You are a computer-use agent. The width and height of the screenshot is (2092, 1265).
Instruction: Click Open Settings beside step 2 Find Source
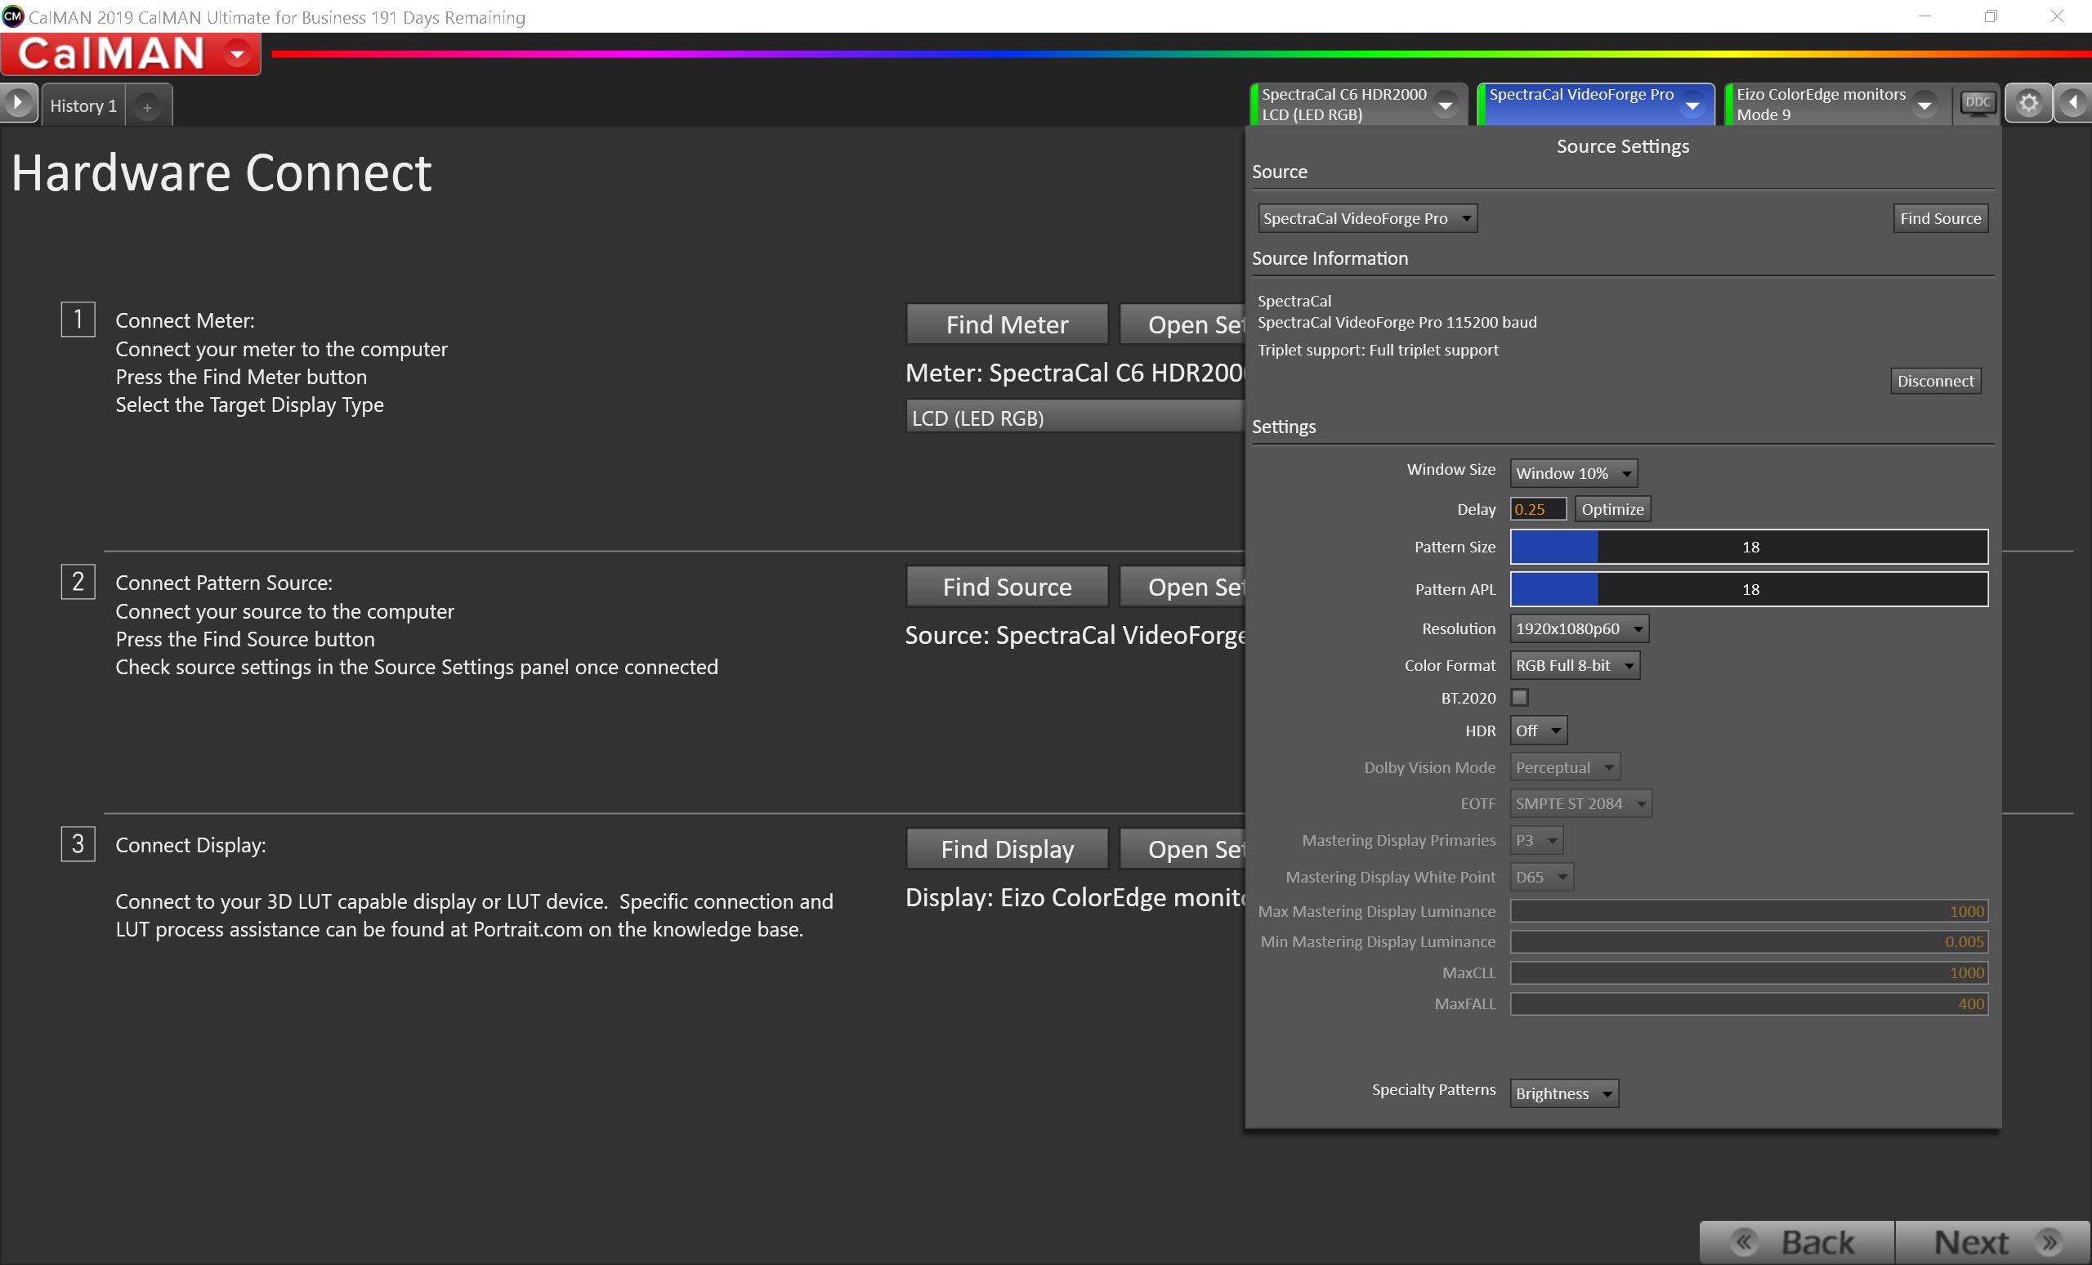(x=1182, y=587)
